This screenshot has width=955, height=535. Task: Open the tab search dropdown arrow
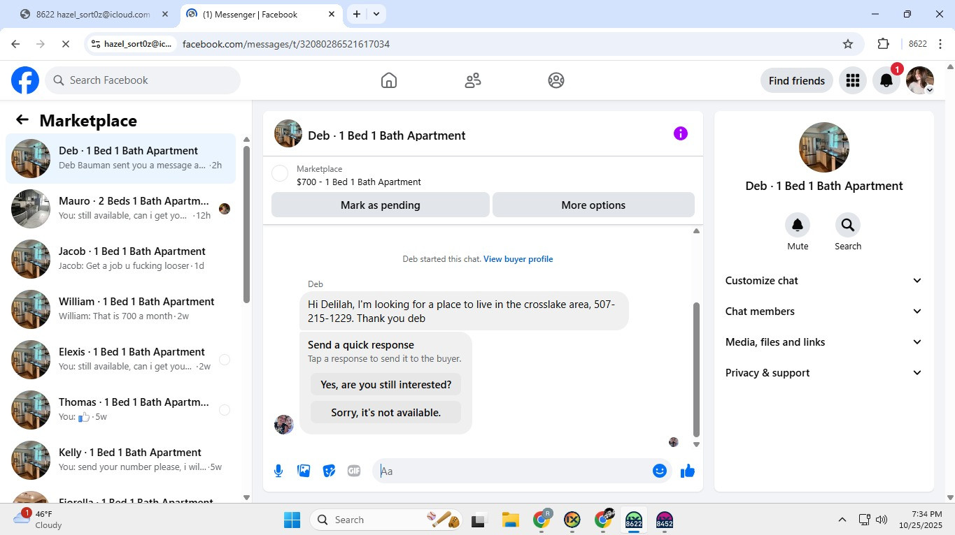click(376, 14)
